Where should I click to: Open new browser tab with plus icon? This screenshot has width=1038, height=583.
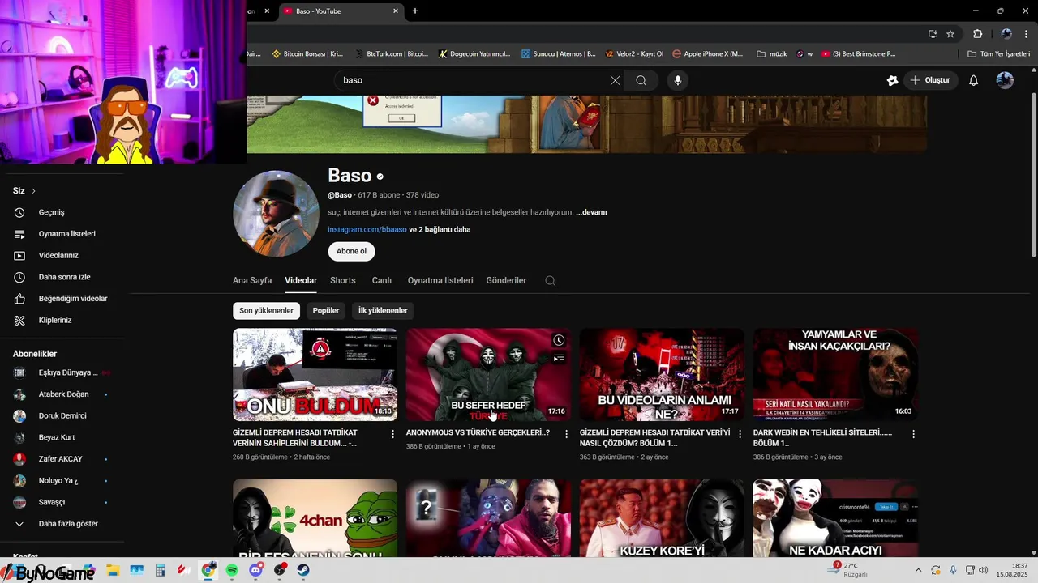[415, 11]
